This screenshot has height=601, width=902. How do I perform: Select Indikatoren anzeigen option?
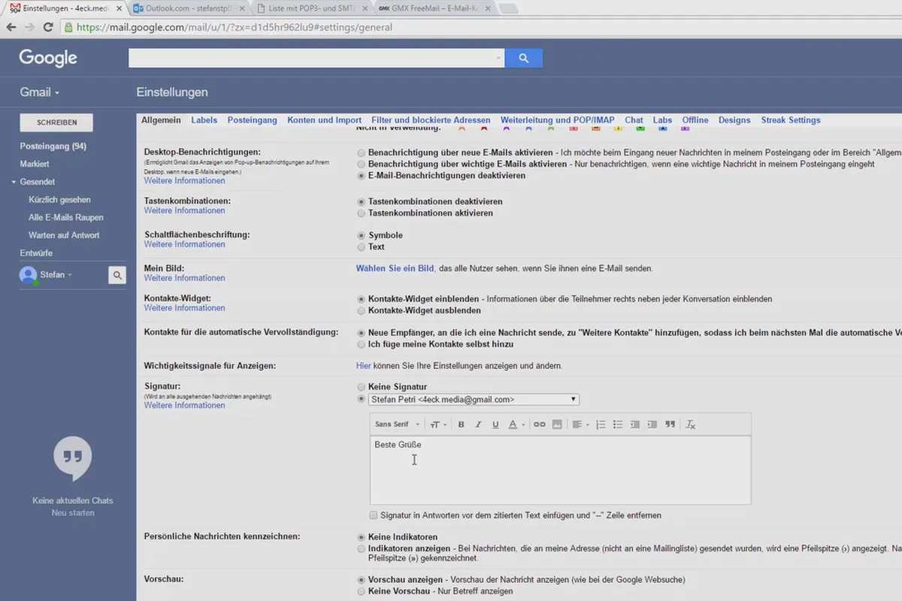pyautogui.click(x=362, y=549)
